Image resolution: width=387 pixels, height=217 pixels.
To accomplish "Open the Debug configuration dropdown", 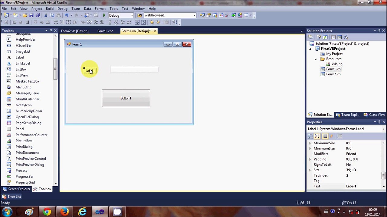I will 132,15.
